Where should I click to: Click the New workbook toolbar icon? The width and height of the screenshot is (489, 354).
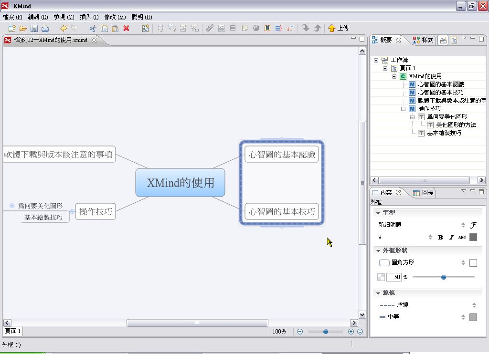coord(12,28)
